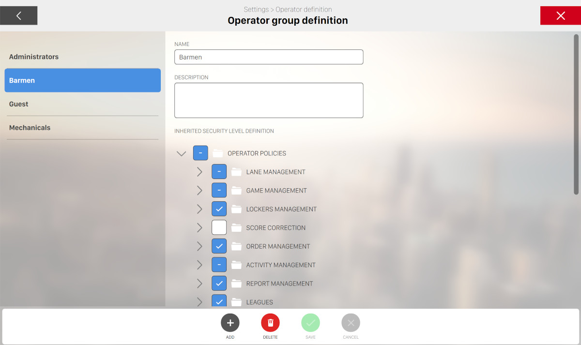Click the Lockers Management folder icon
Viewport: 581px width, 345px height.
click(x=236, y=209)
